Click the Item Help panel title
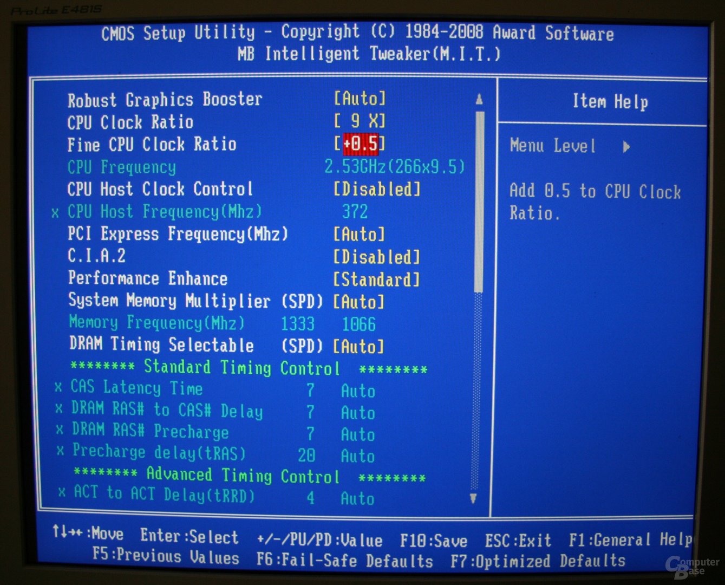This screenshot has width=725, height=585. [610, 102]
